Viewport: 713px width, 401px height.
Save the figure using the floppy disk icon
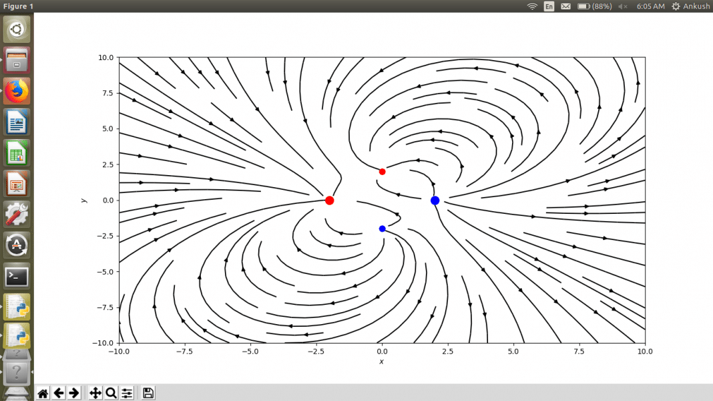click(x=148, y=393)
